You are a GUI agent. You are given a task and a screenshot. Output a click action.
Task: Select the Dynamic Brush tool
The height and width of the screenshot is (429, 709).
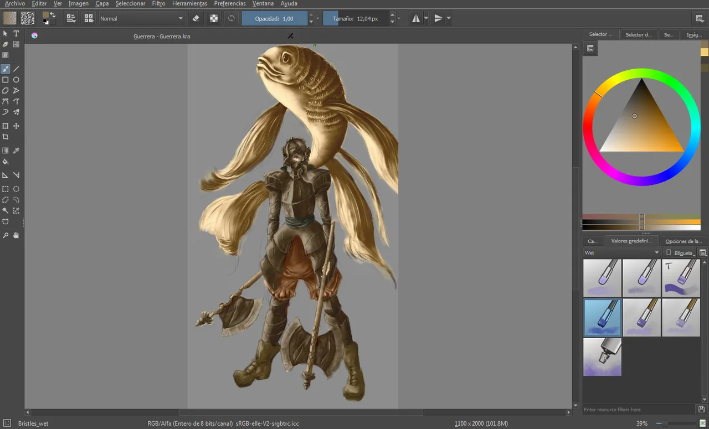pyautogui.click(x=6, y=112)
